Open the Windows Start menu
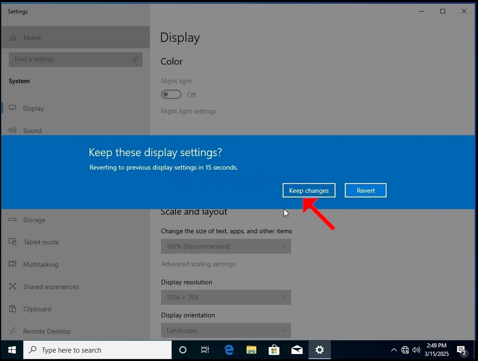 point(12,350)
